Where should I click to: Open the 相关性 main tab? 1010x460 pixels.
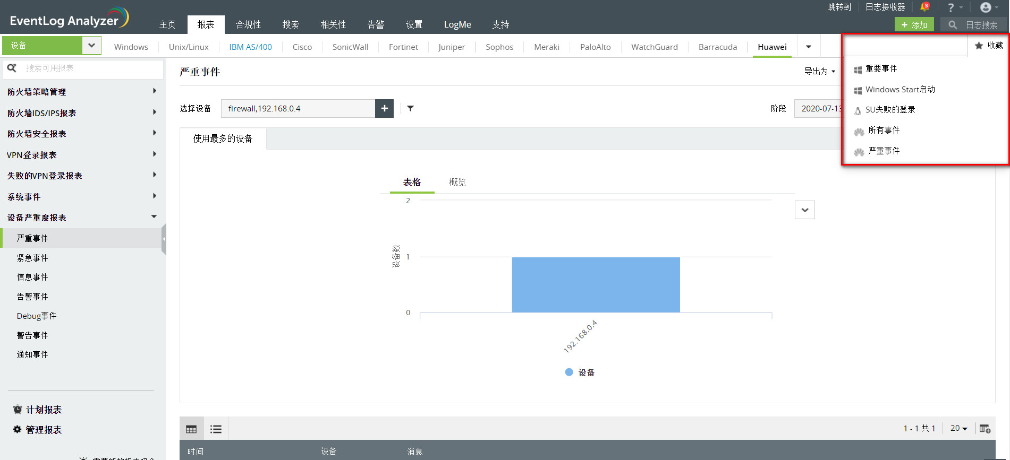[x=333, y=24]
